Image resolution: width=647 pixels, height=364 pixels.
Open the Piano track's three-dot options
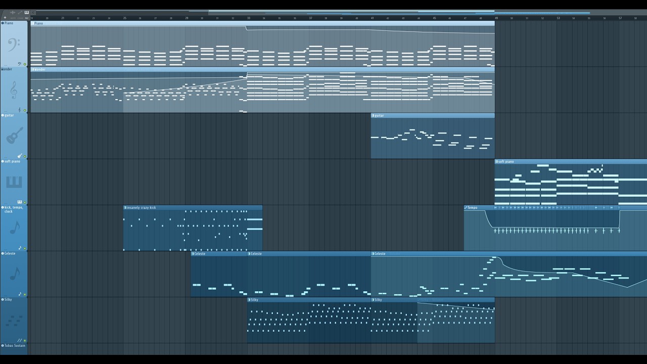point(6,65)
